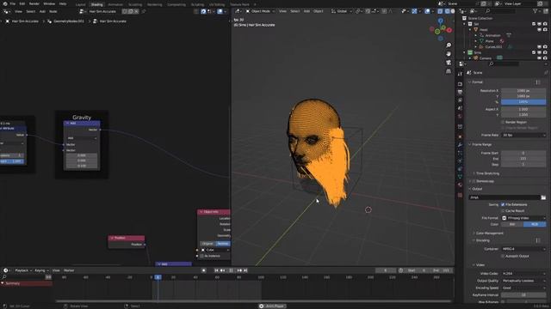The width and height of the screenshot is (551, 309).
Task: Jump to the next keyframe
Action: click(x=239, y=270)
